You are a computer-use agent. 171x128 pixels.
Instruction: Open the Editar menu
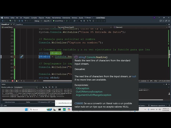[x=13, y=18]
